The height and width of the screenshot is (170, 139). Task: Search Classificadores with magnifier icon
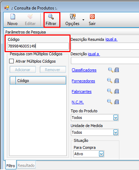(111, 70)
